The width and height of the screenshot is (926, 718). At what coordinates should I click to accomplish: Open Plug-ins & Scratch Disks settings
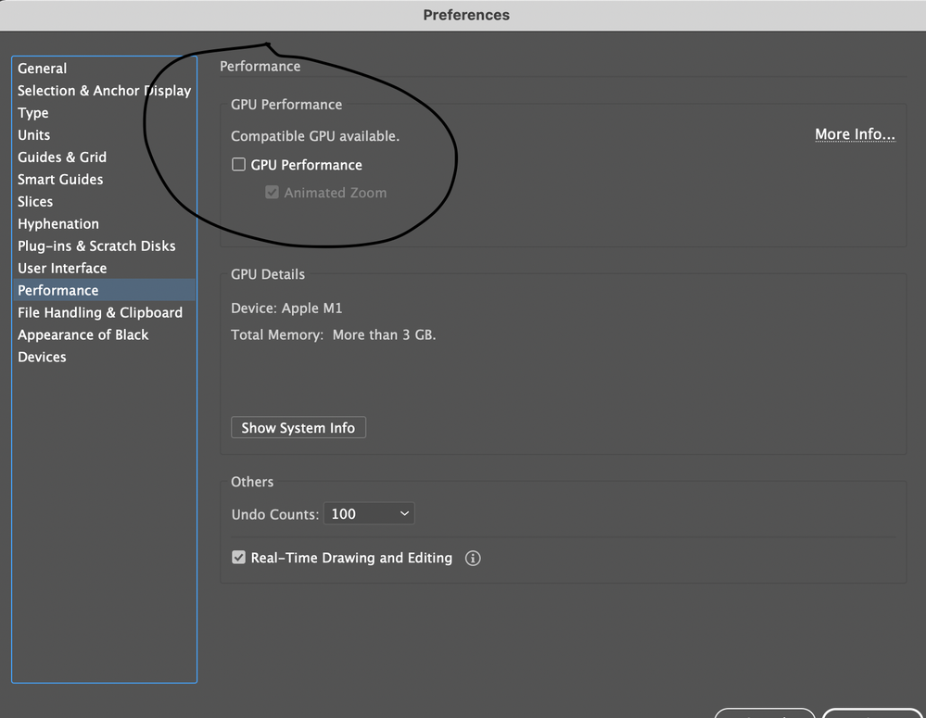pos(96,246)
